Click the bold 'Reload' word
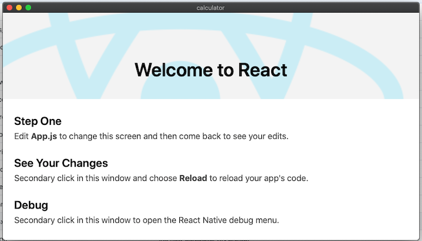422x241 pixels. click(193, 179)
